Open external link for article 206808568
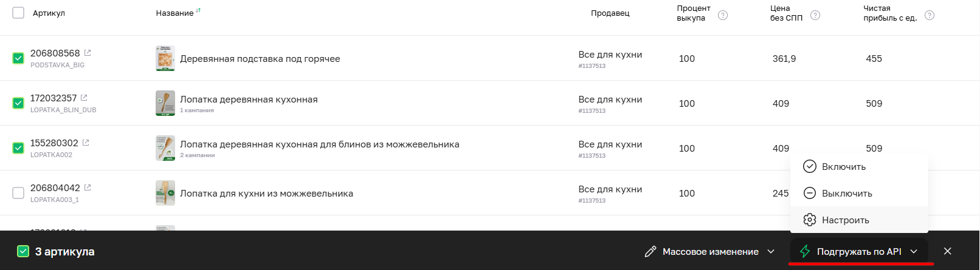This screenshot has height=270, width=980. coord(88,53)
